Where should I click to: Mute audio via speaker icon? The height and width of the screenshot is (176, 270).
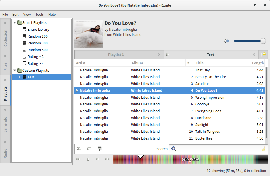click(x=226, y=41)
